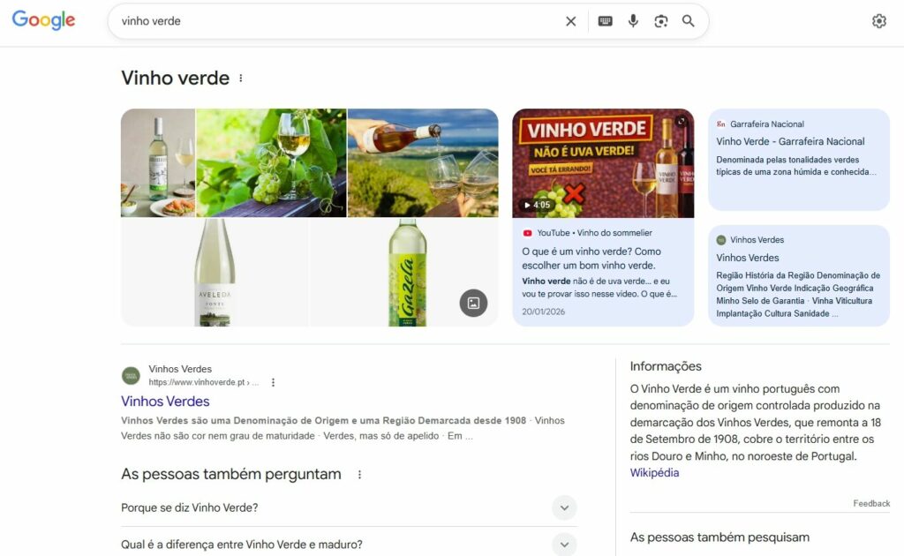
Task: Activate voice search with the microphone icon
Action: pos(633,20)
